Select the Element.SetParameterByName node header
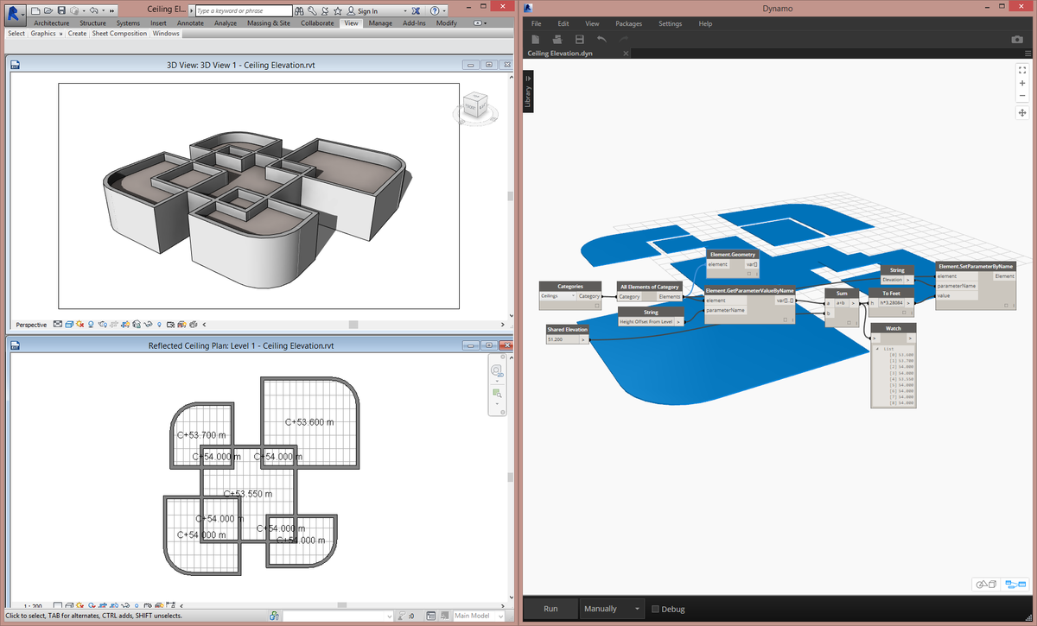This screenshot has width=1037, height=626. click(976, 266)
